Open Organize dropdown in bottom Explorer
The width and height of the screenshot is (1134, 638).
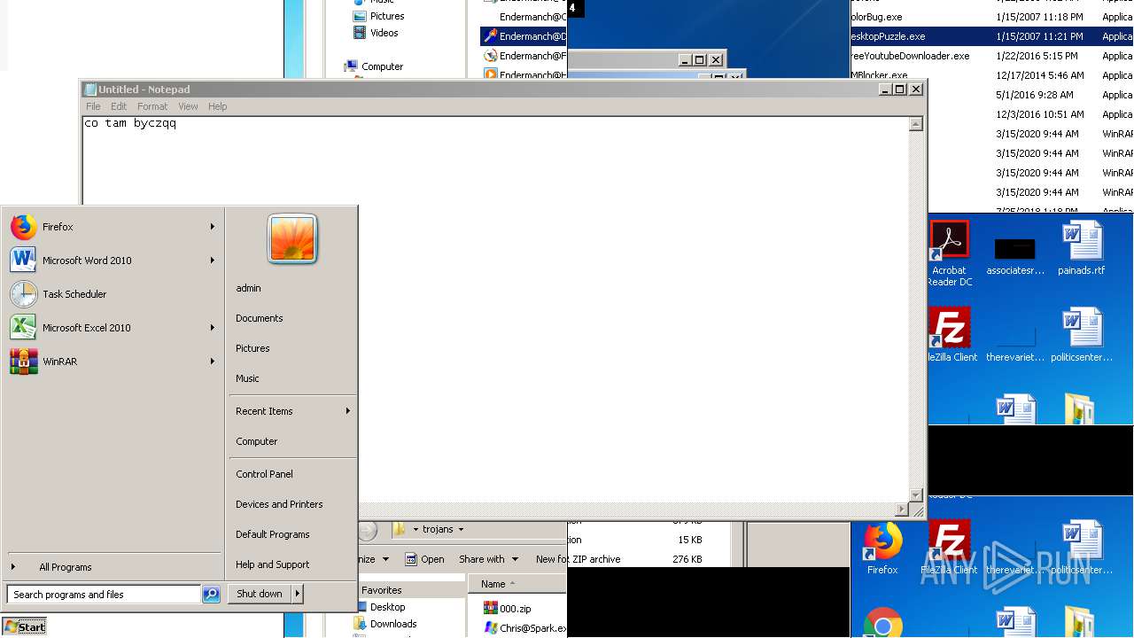(x=375, y=559)
